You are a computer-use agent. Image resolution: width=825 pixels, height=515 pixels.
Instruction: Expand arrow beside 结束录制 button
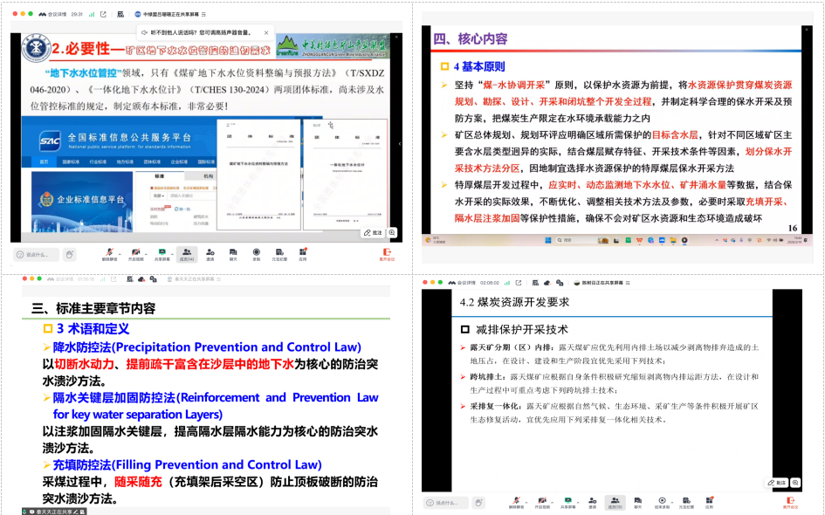672,499
